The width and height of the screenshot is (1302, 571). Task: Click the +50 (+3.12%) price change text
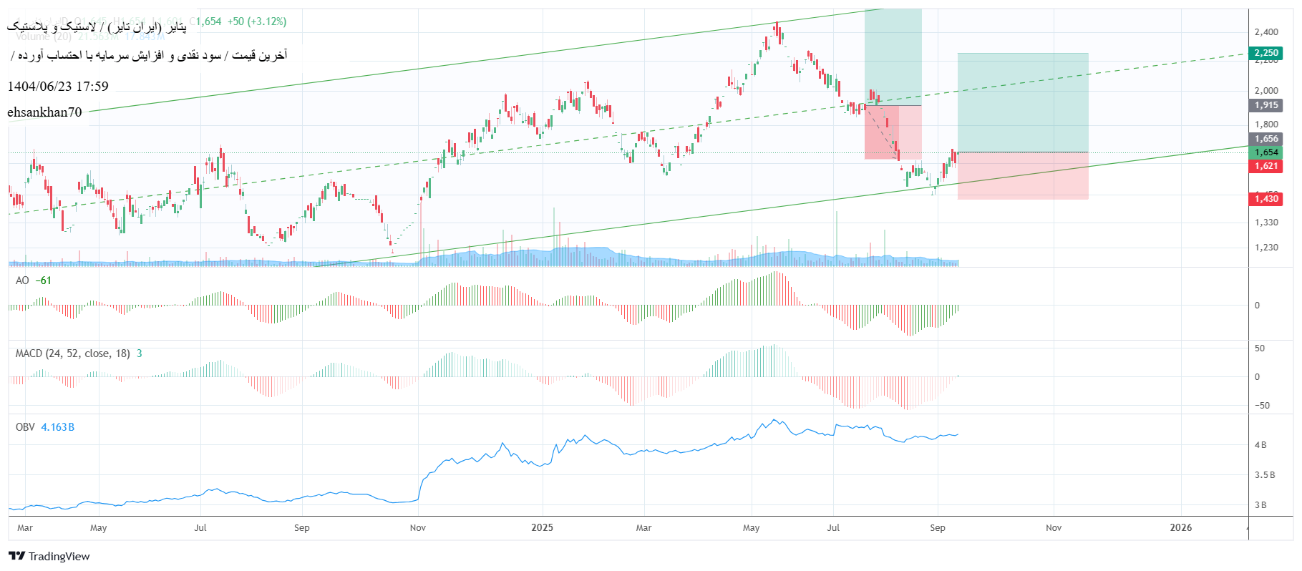(x=257, y=21)
